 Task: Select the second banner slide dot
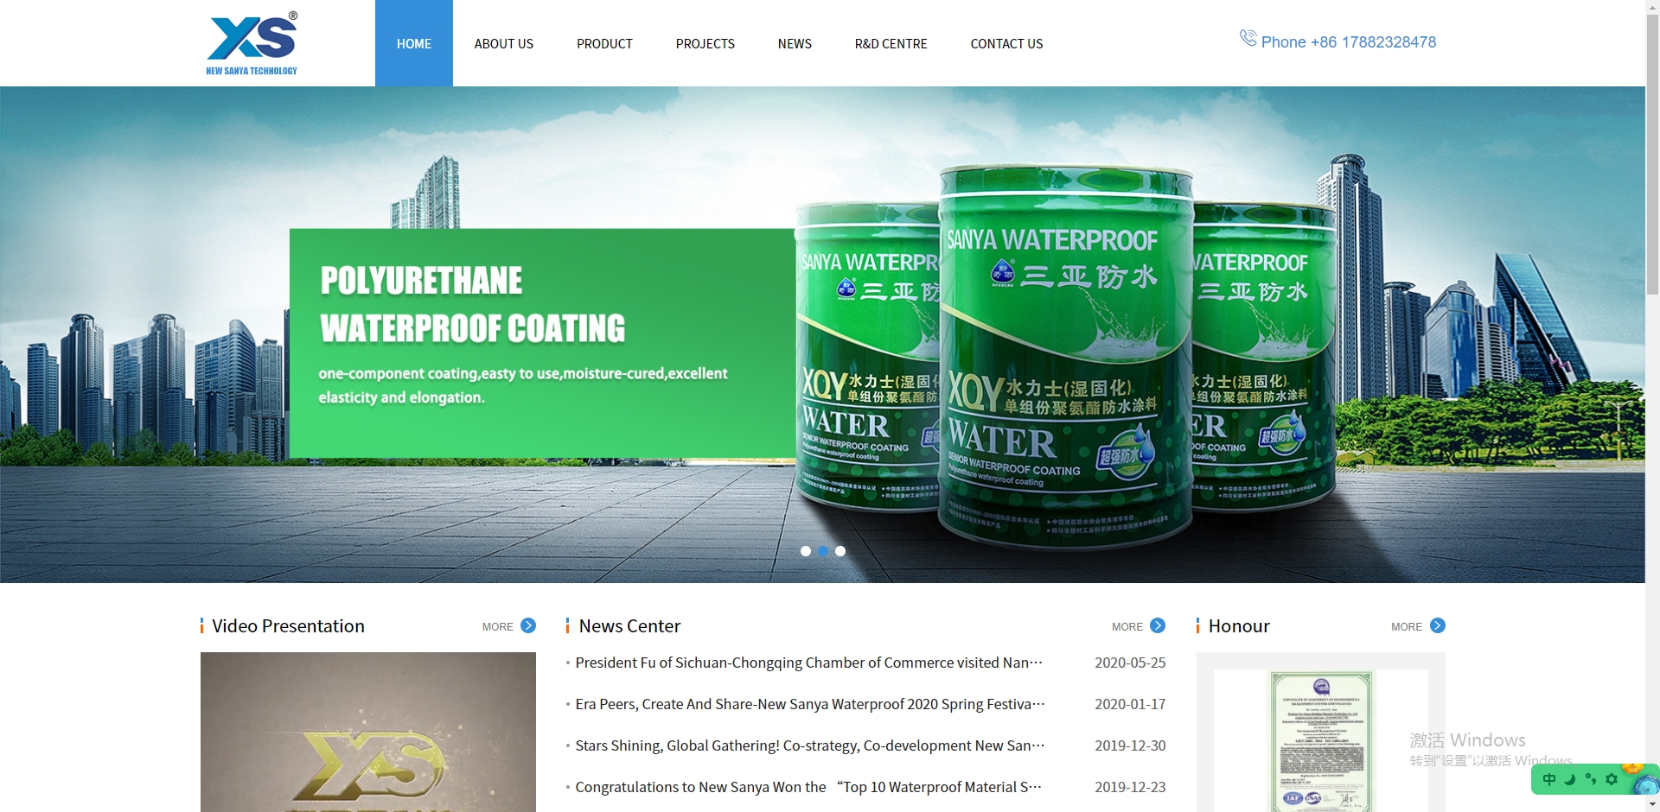pyautogui.click(x=823, y=551)
